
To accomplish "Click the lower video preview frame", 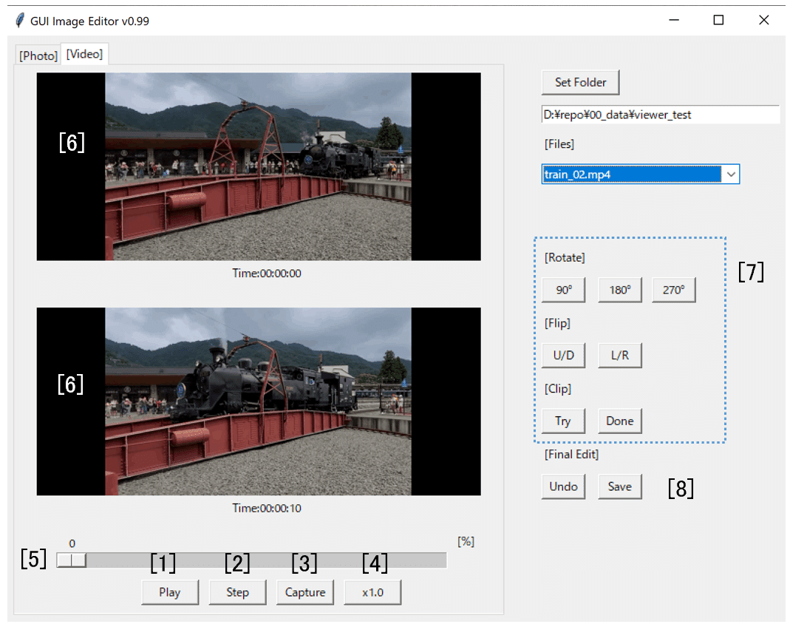I will (259, 401).
